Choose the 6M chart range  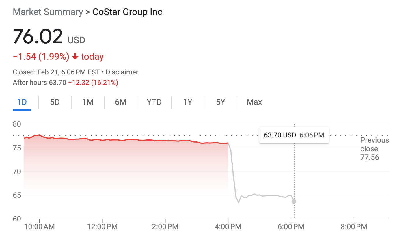121,102
